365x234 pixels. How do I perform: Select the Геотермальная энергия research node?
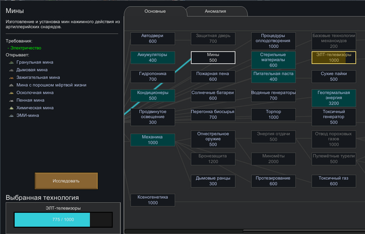[x=334, y=97]
